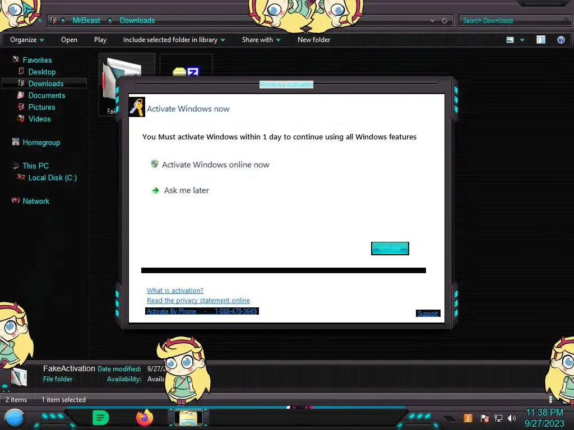Viewport: 574px width, 430px height.
Task: Open Desktop in the navigation pane
Action: click(41, 72)
